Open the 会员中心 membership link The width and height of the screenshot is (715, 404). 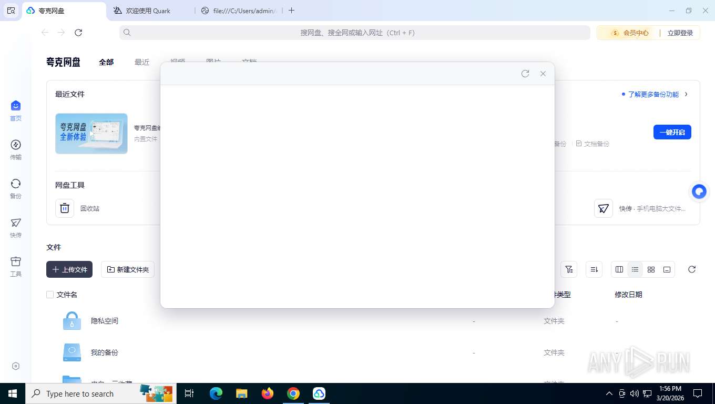pos(630,33)
